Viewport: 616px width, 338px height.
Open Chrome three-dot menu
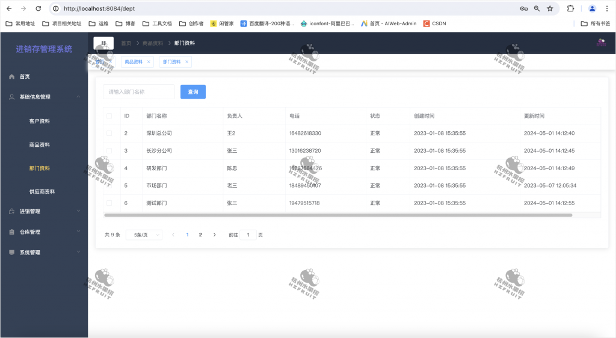click(x=607, y=8)
